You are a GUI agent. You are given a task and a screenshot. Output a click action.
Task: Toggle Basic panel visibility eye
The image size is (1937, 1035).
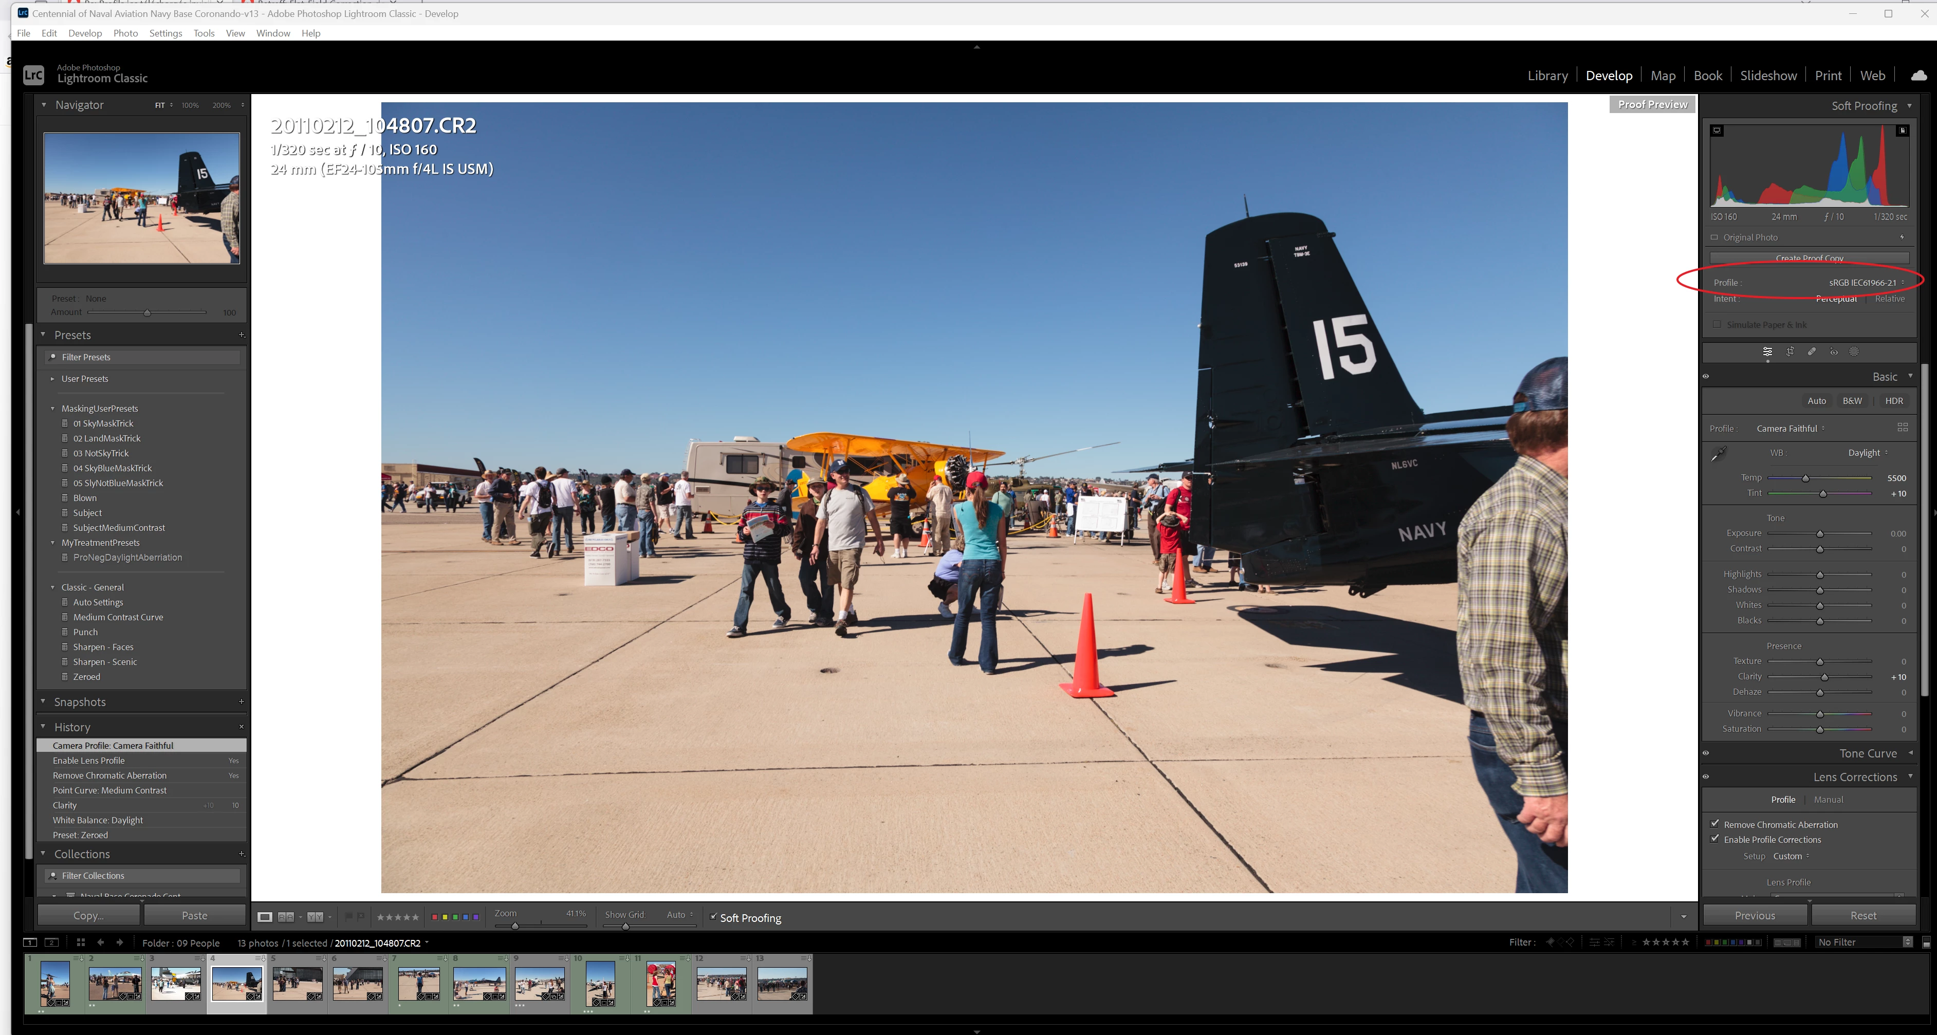pyautogui.click(x=1706, y=377)
